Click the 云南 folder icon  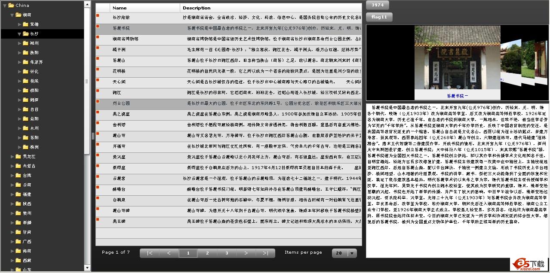pos(18,185)
